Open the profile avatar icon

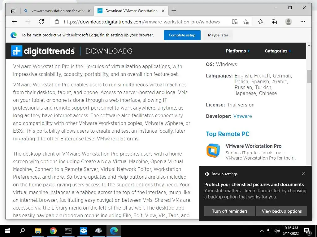coord(288,22)
